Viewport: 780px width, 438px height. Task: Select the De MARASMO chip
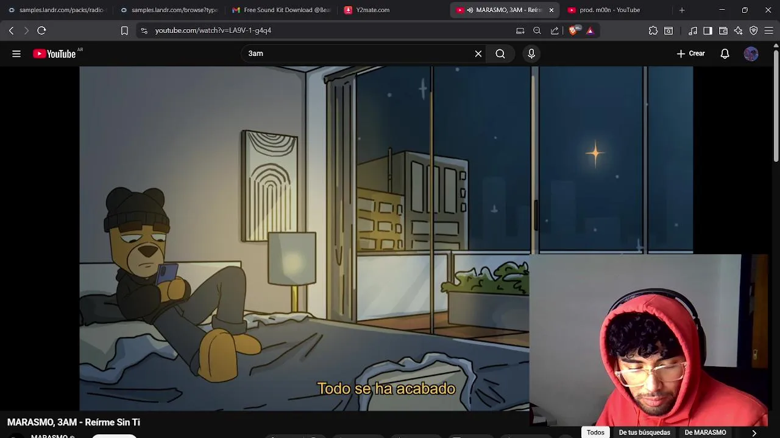pos(705,433)
